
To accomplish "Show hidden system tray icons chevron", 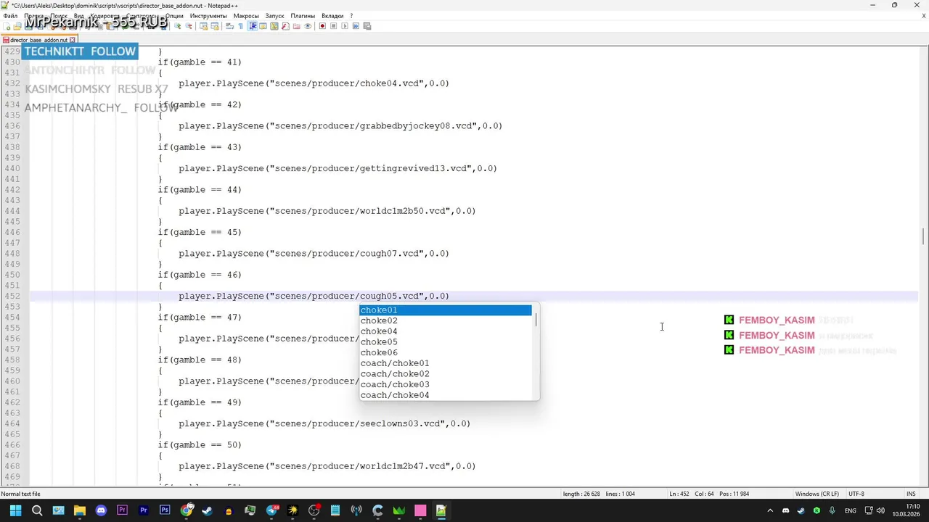I will click(x=770, y=510).
